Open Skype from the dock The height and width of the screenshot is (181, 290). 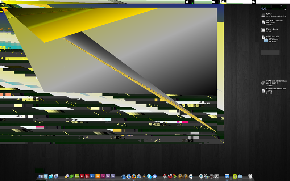click(149, 176)
